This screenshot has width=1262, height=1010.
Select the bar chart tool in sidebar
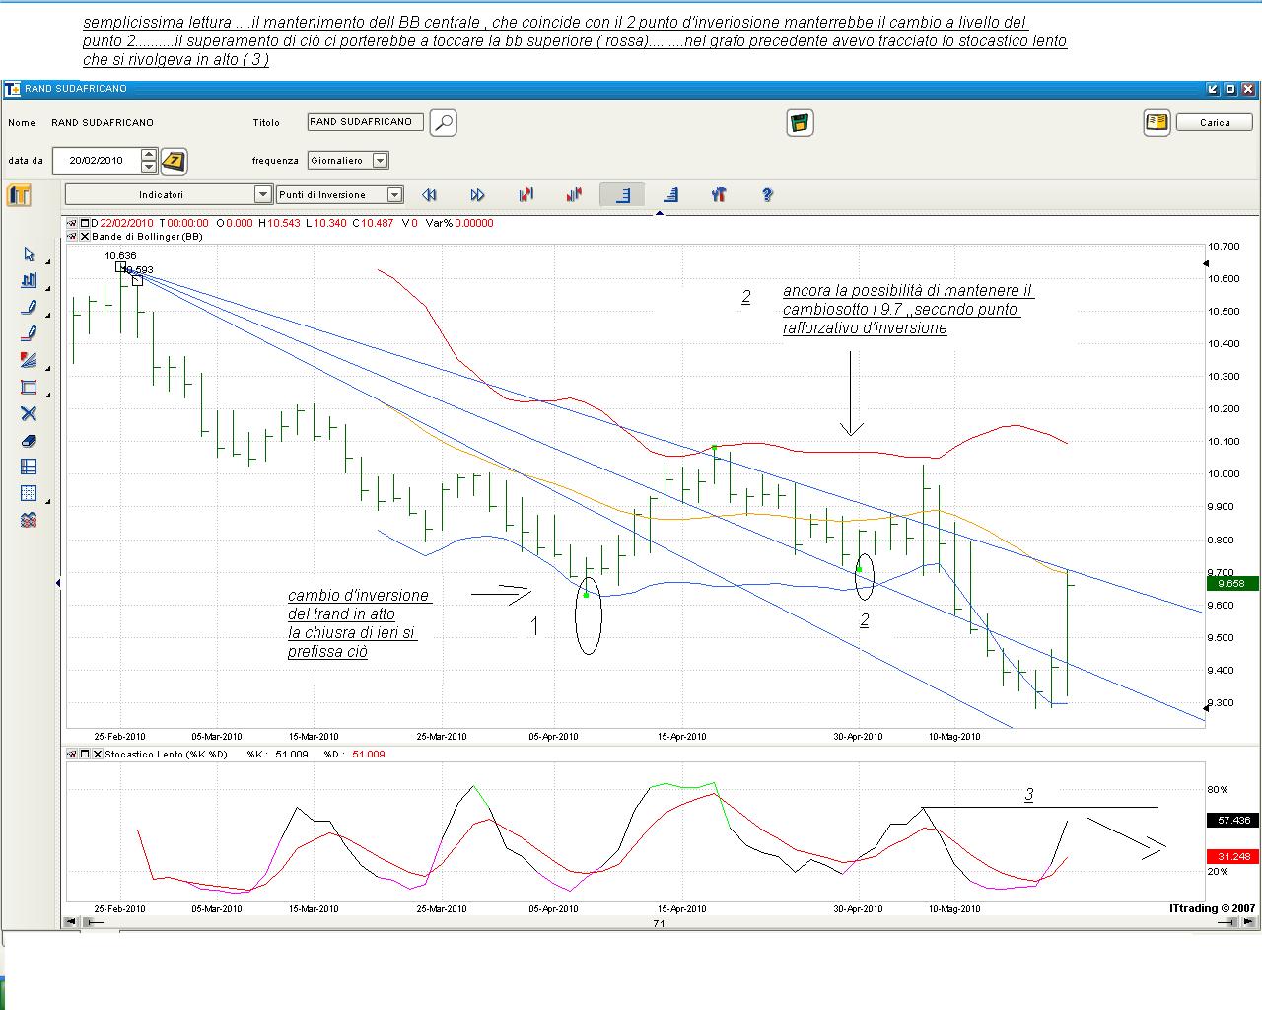tap(29, 281)
